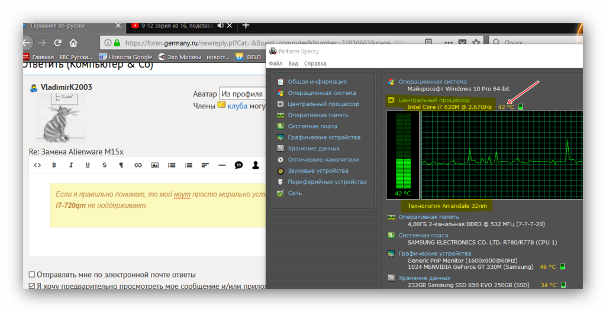This screenshot has height=312, width=606.
Task: Open Операционная система in Speccy sidebar
Action: click(321, 93)
